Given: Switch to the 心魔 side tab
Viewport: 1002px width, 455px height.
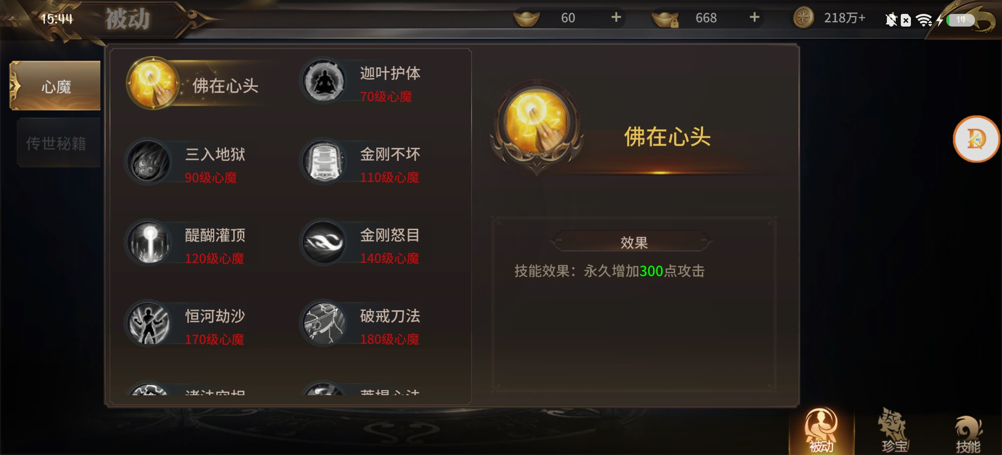Looking at the screenshot, I should tap(55, 86).
